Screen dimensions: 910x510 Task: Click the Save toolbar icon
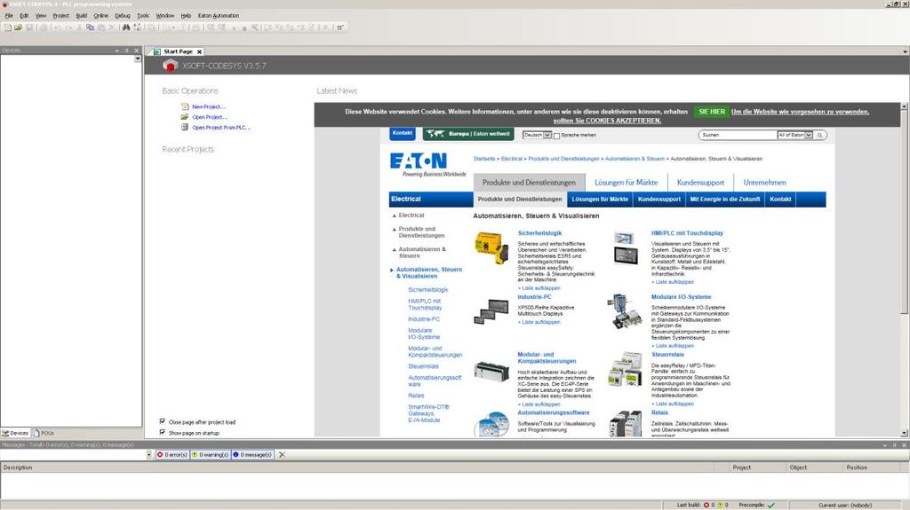[29, 27]
